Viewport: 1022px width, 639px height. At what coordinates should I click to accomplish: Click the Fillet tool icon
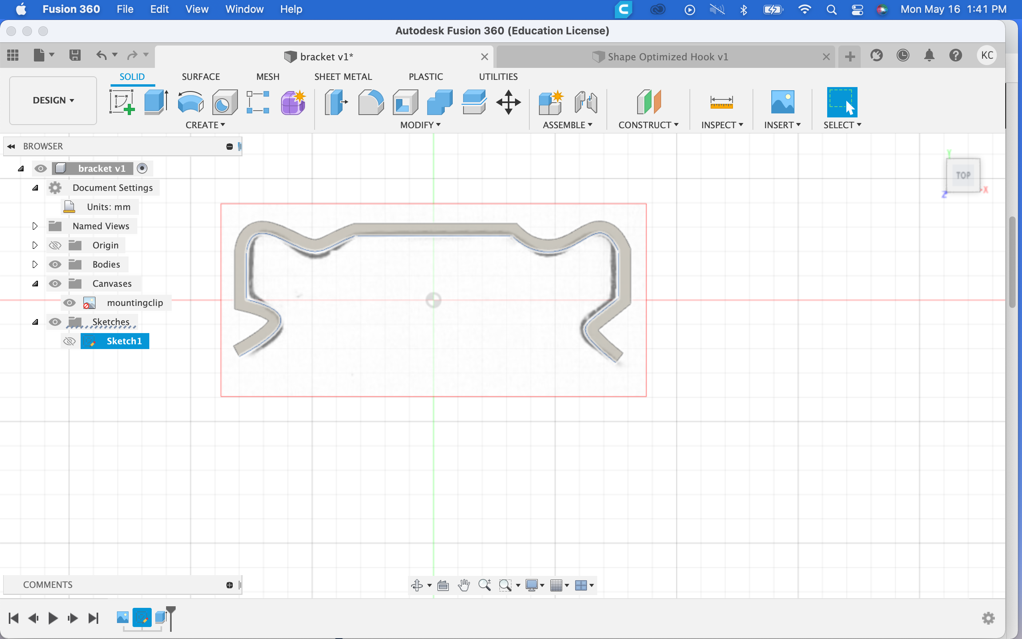pyautogui.click(x=372, y=102)
